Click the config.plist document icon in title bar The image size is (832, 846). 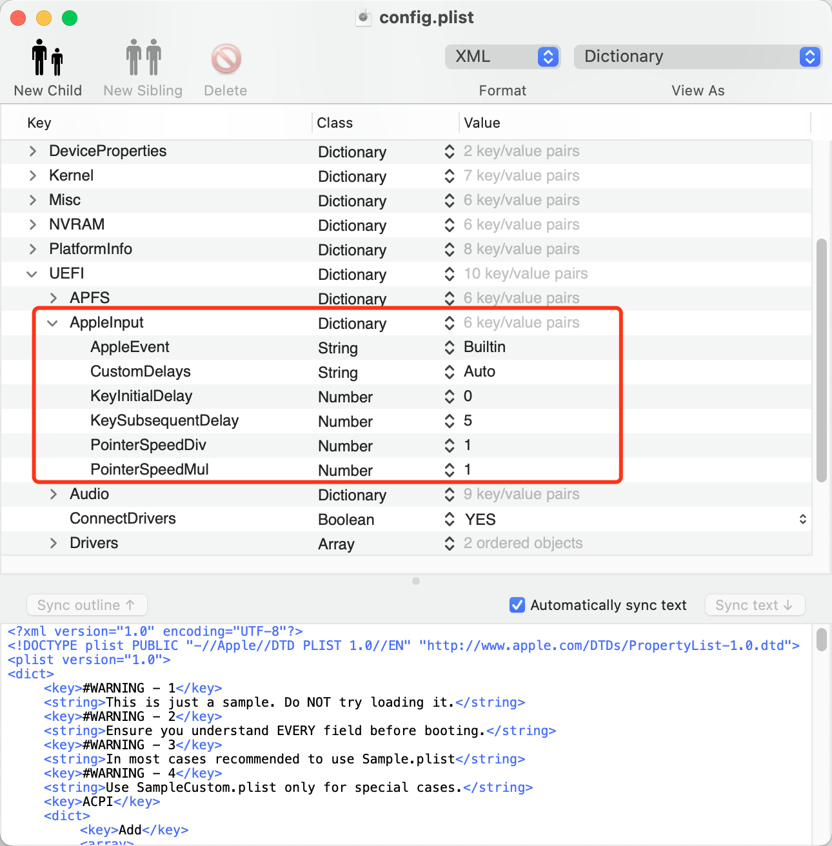pyautogui.click(x=364, y=17)
